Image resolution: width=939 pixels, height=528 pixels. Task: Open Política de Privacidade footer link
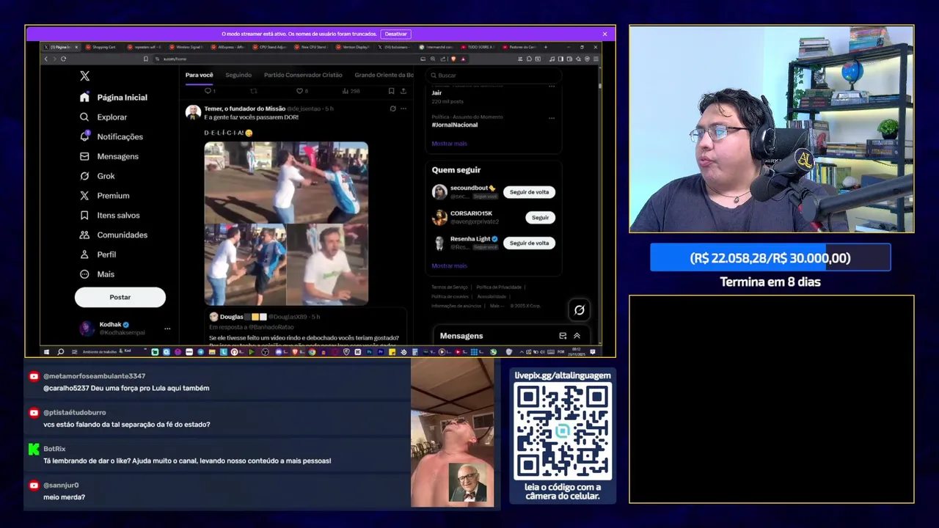(499, 287)
